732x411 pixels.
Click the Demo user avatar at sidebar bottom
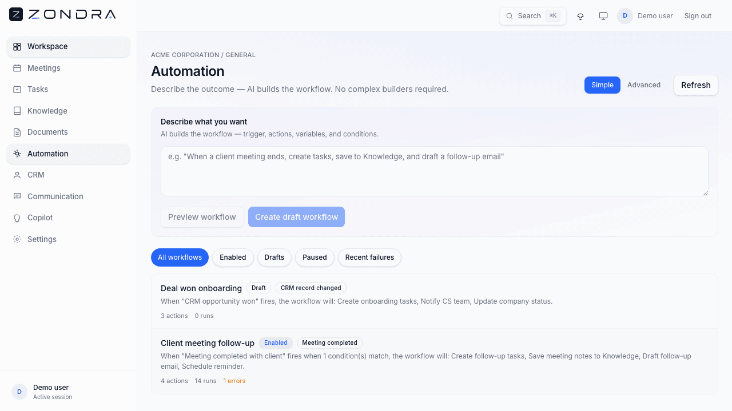click(x=19, y=392)
